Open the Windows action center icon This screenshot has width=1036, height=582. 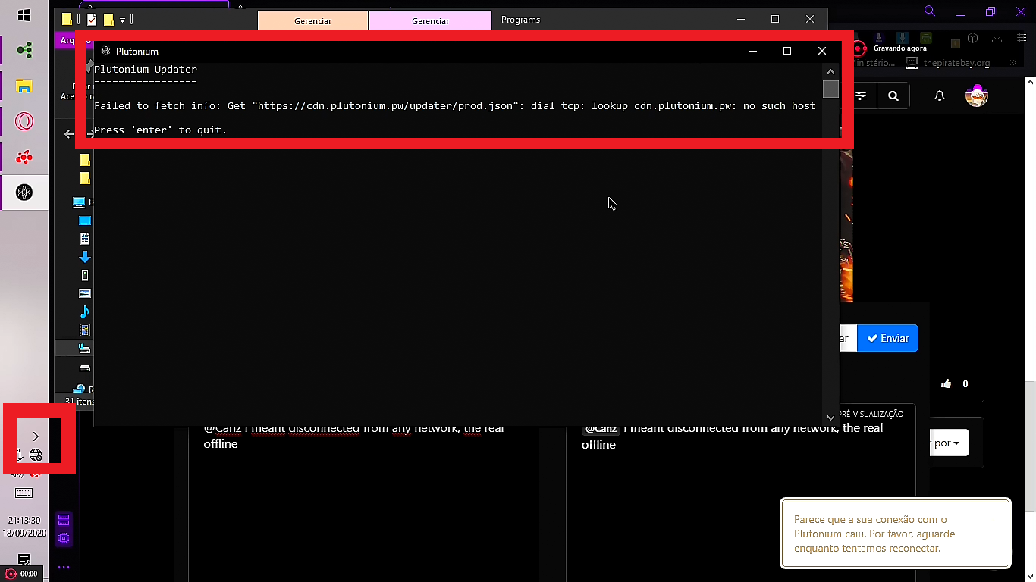(x=24, y=561)
